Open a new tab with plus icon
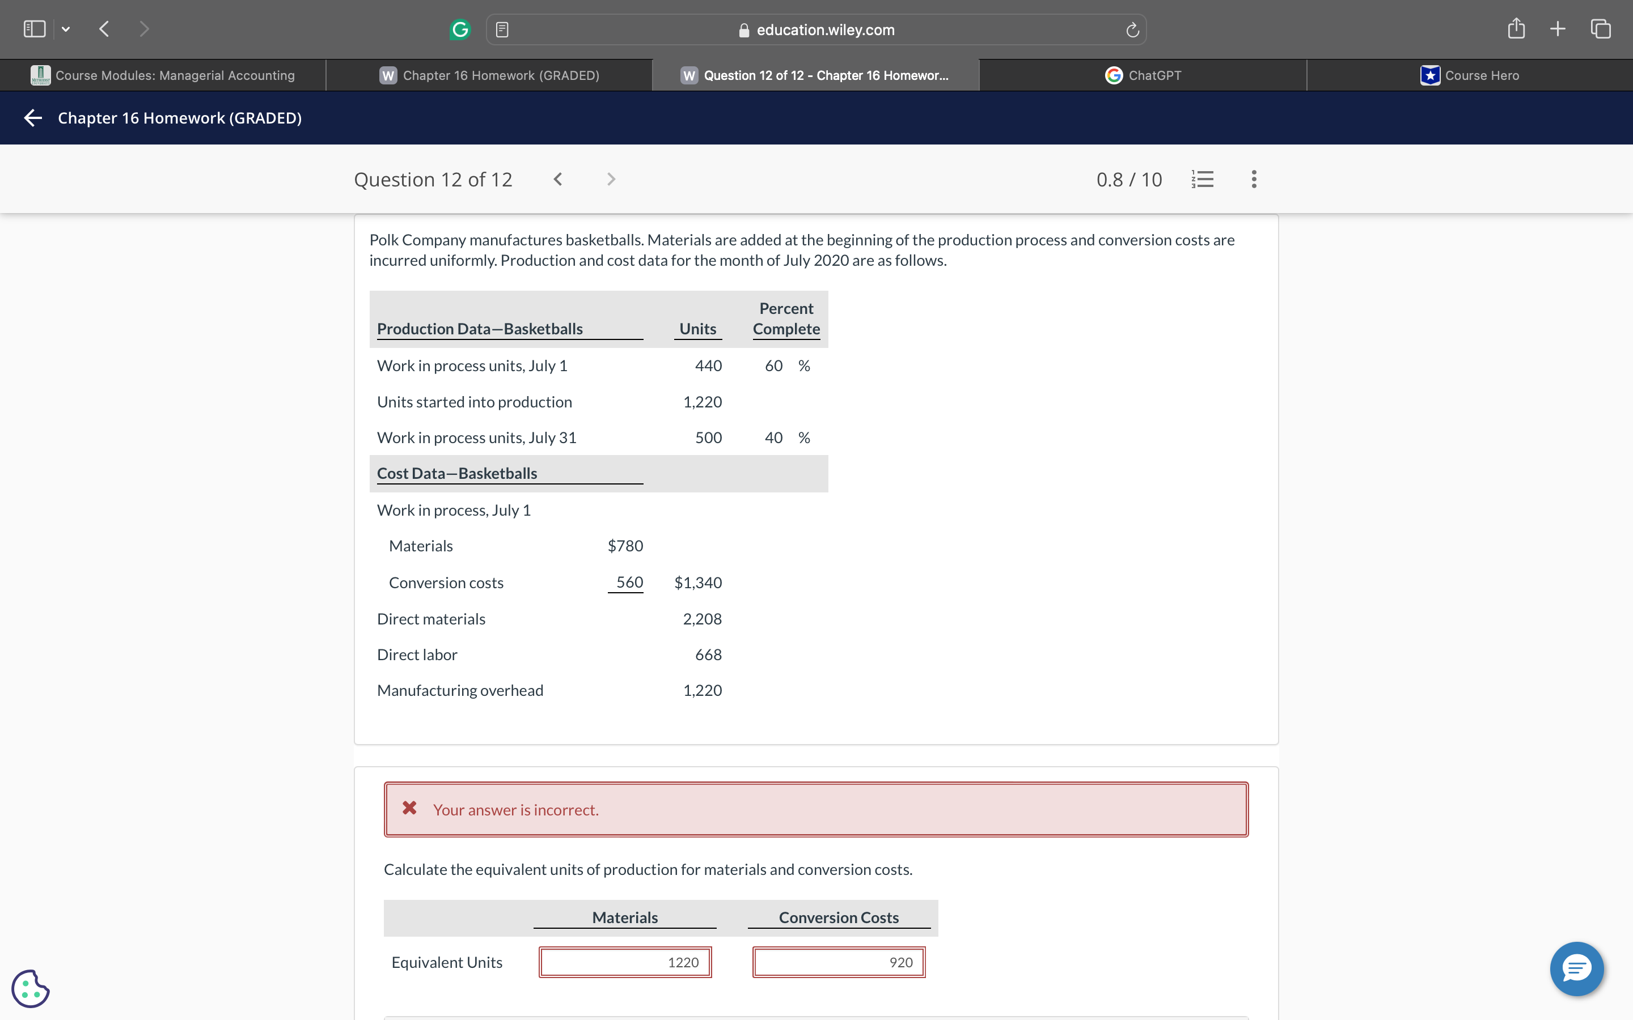This screenshot has height=1020, width=1633. pos(1558,29)
